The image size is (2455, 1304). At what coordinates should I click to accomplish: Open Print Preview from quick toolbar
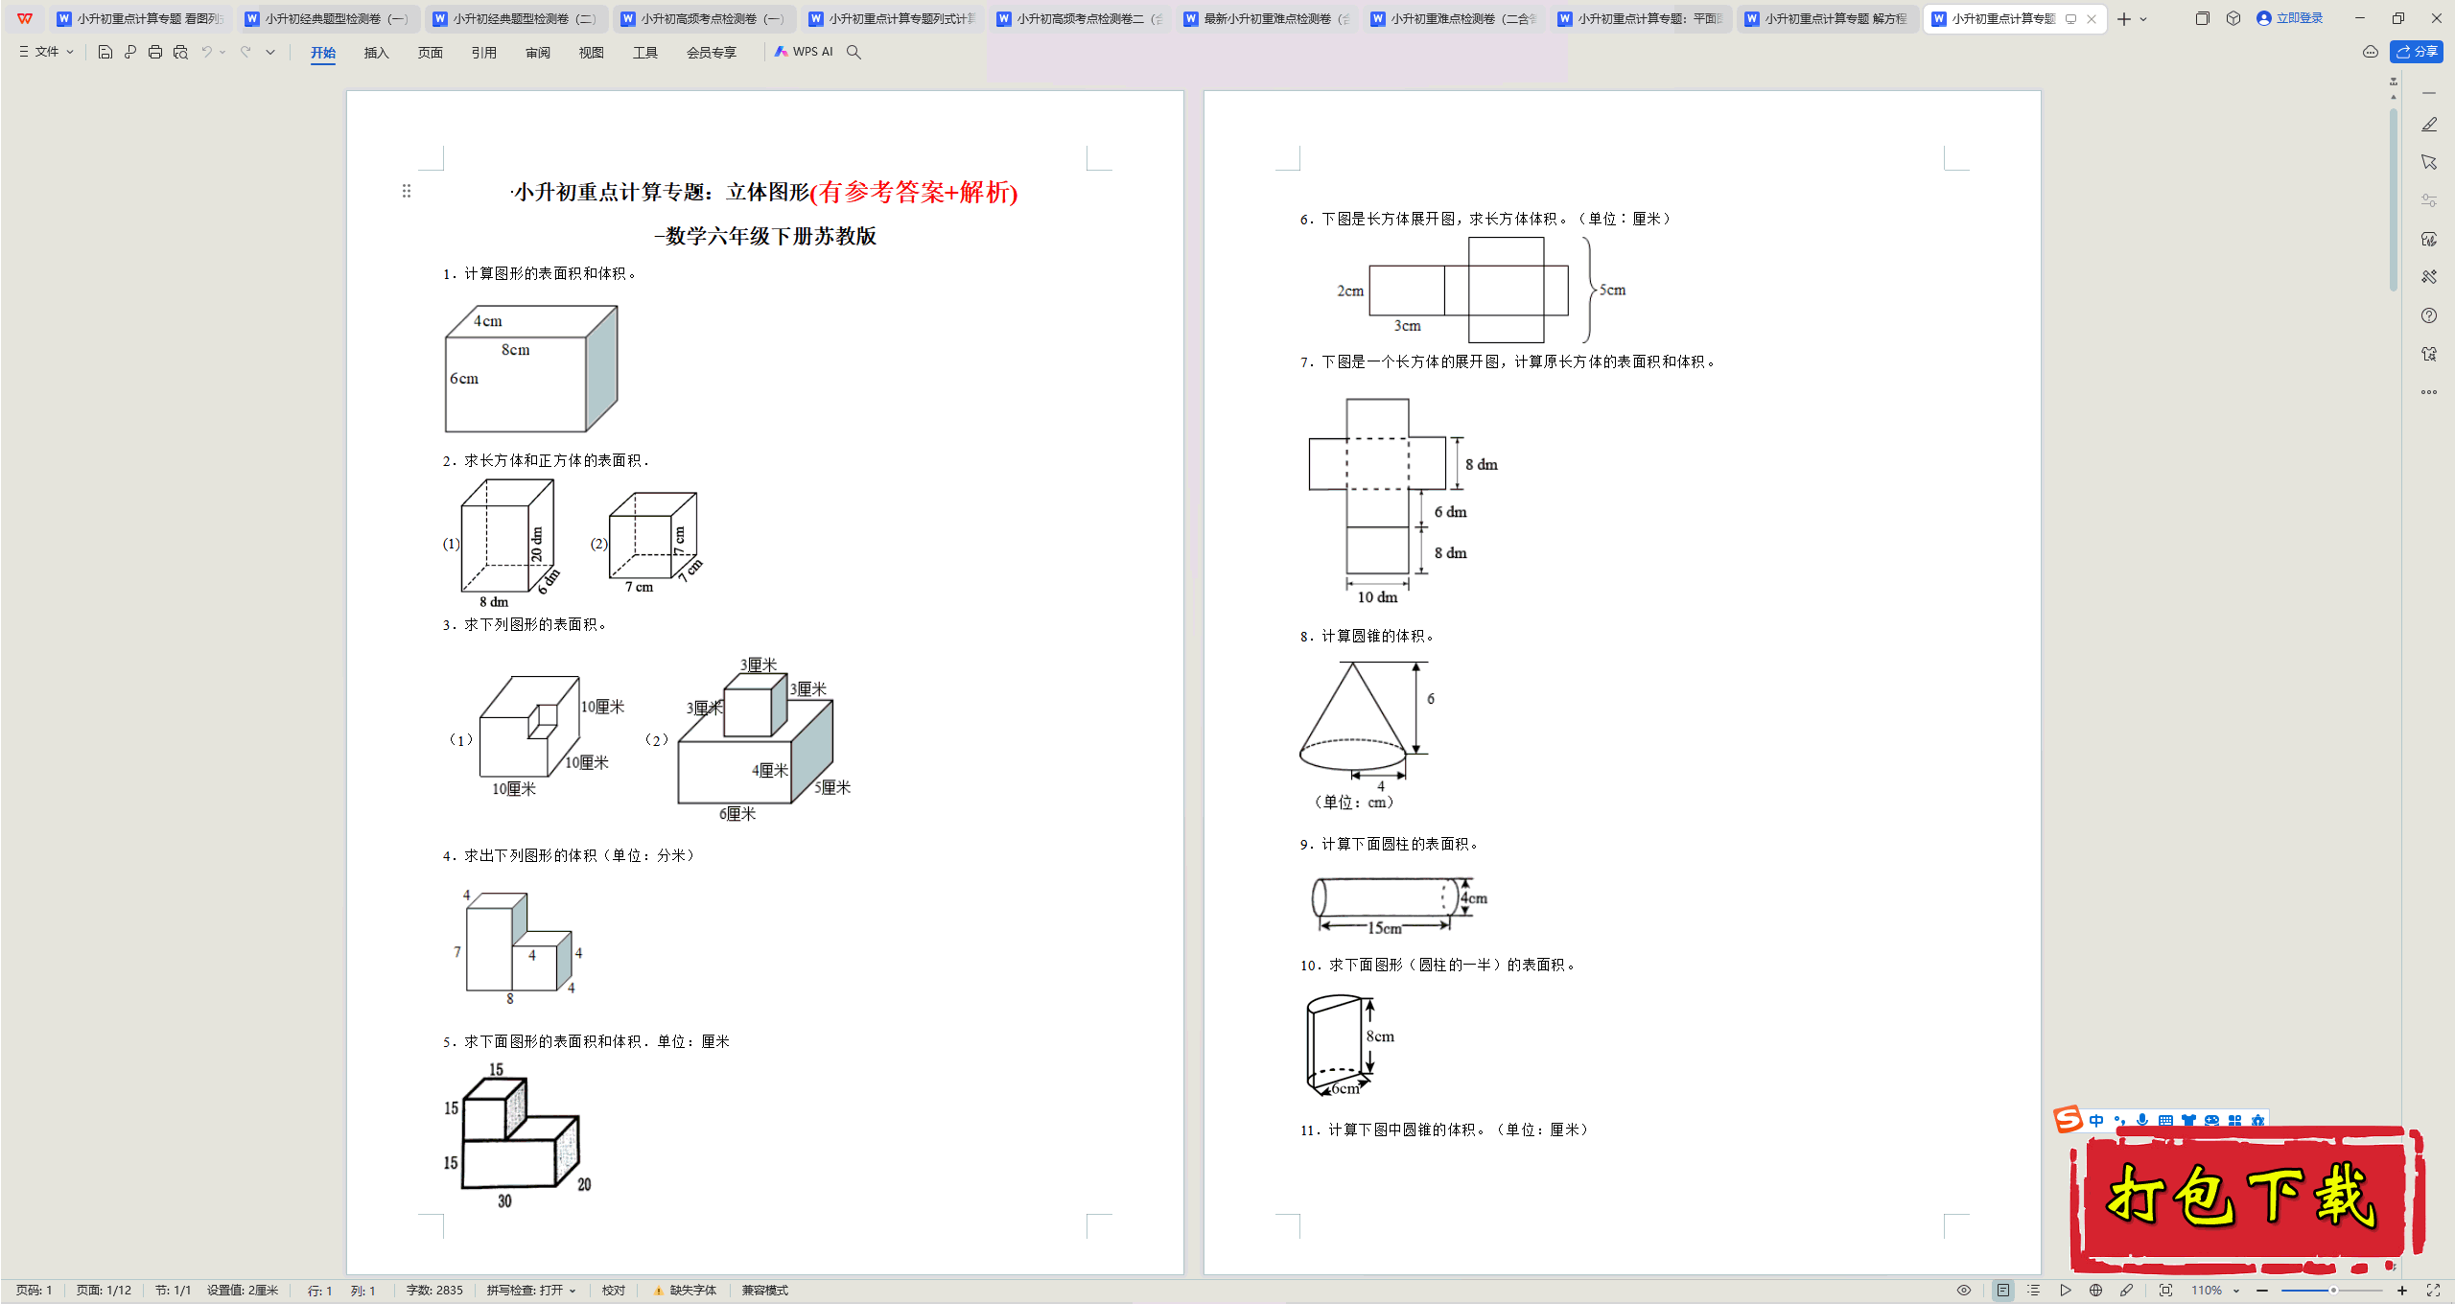[180, 52]
